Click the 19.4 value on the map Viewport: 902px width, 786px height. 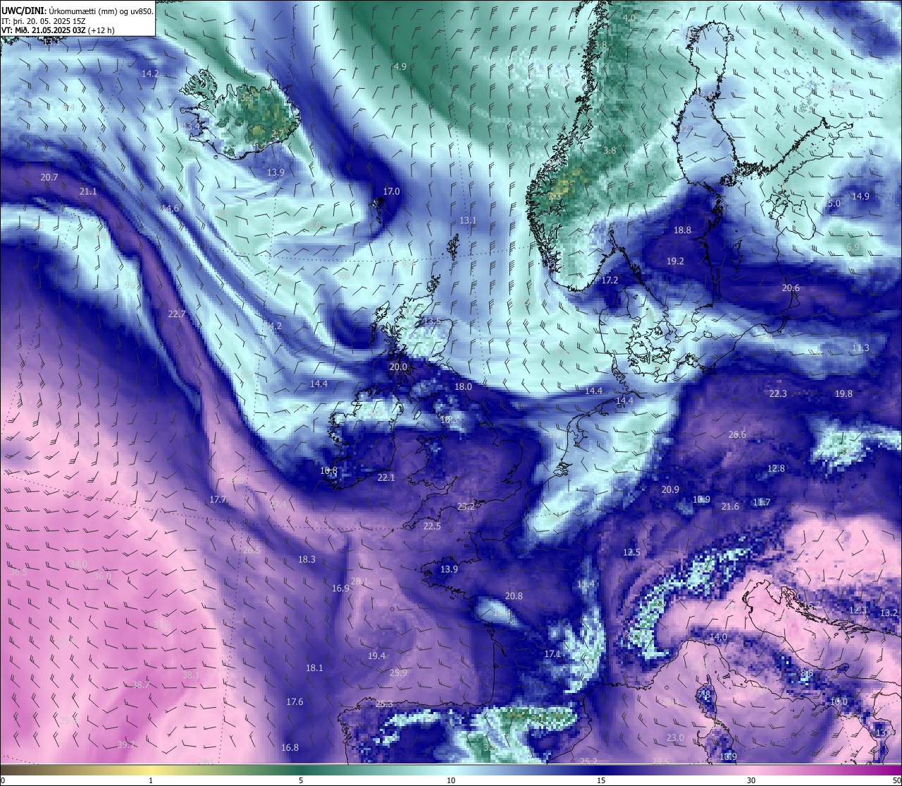click(x=376, y=656)
